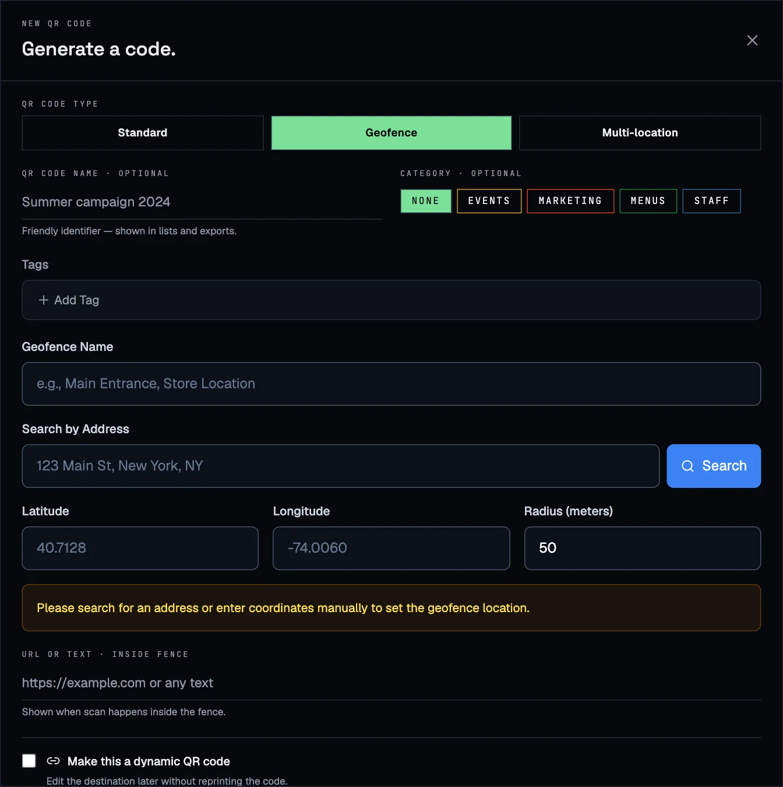This screenshot has height=787, width=783.
Task: Choose the NONE category chip
Action: [426, 201]
